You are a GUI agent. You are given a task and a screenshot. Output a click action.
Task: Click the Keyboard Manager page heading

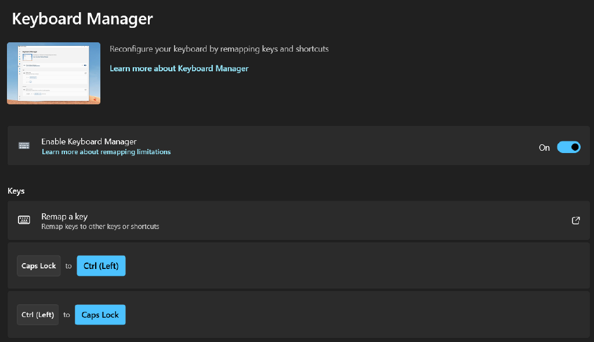point(82,19)
